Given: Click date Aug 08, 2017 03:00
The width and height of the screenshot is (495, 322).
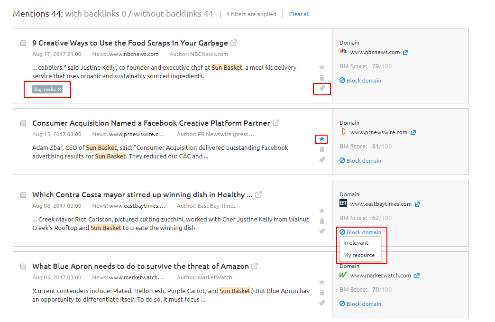Looking at the screenshot, I should 57,206.
